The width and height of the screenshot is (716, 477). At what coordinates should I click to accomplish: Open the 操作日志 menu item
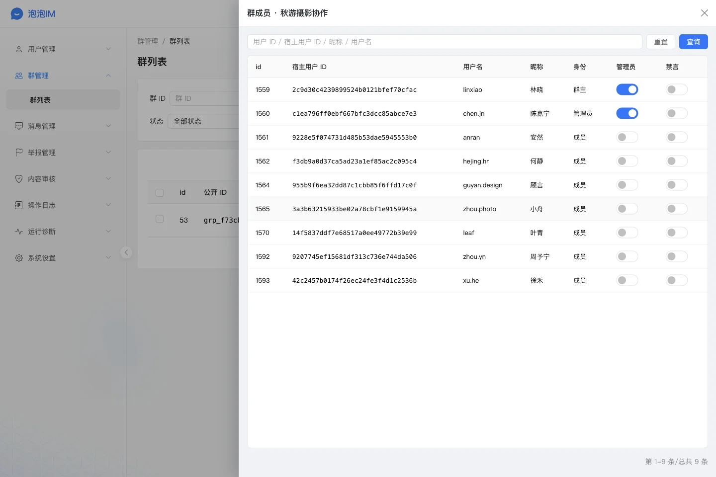click(63, 205)
